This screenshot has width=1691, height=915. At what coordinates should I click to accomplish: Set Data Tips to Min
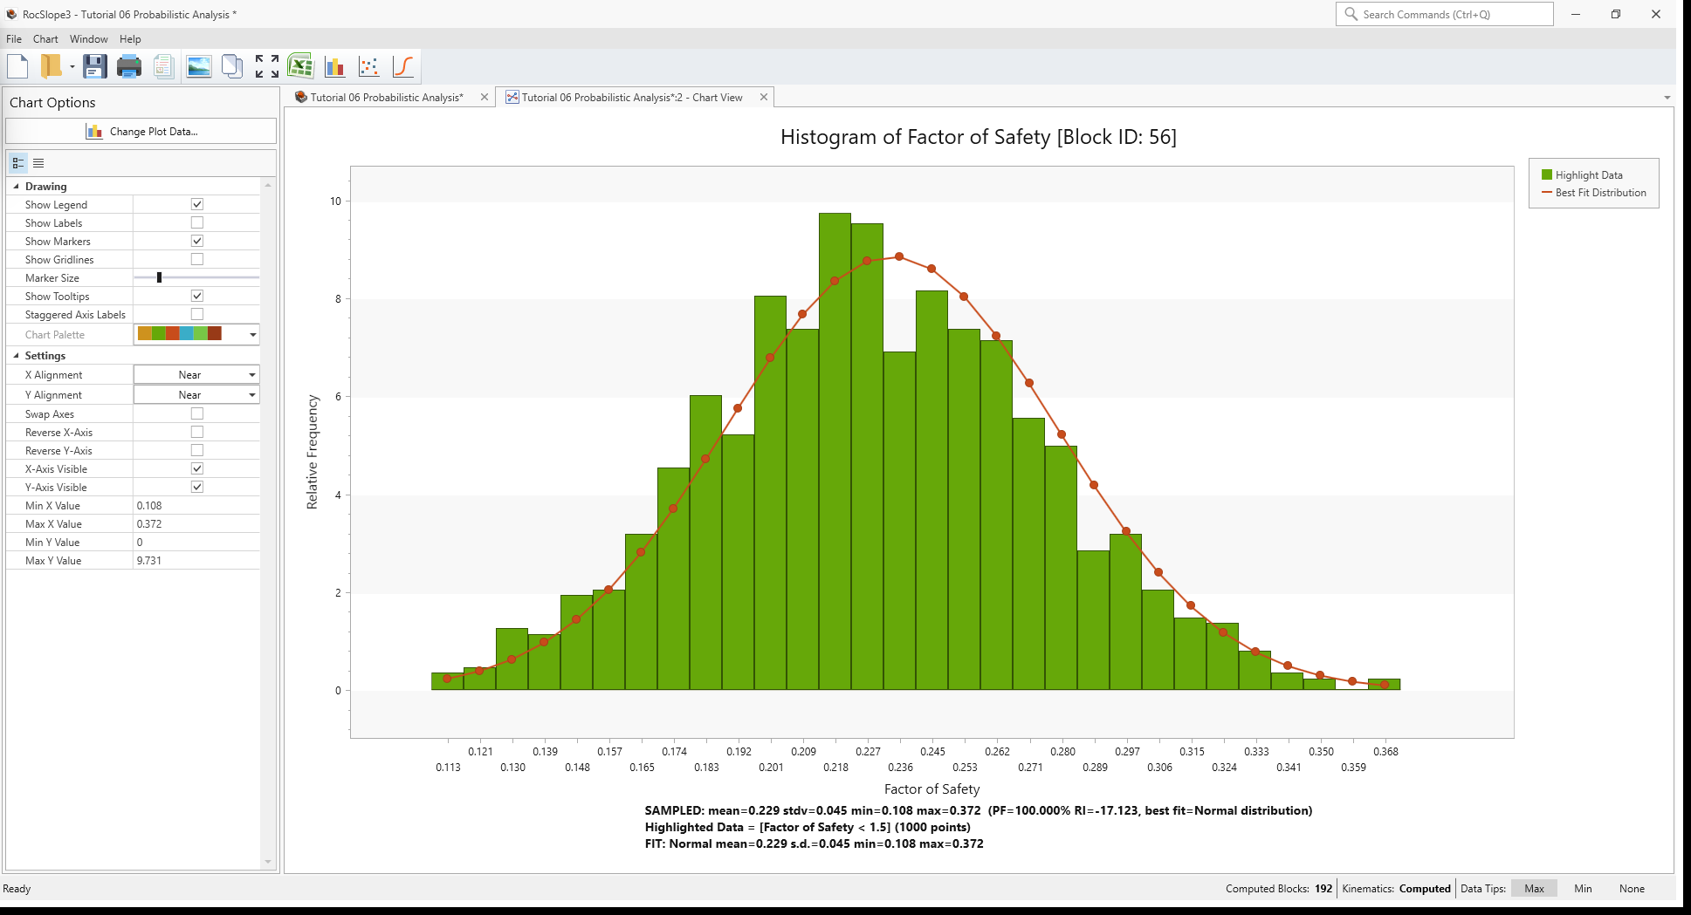tap(1583, 889)
